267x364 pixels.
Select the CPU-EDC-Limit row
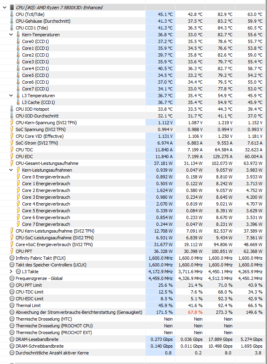(133, 299)
